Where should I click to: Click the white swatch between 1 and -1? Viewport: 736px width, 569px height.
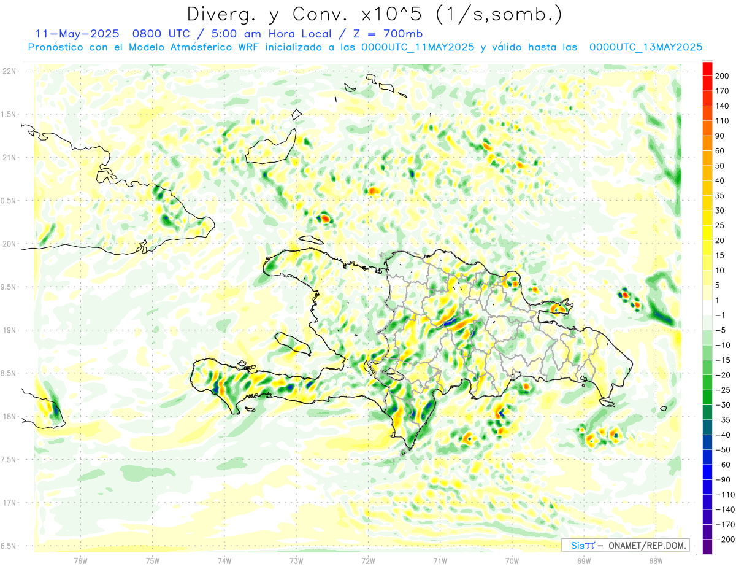pyautogui.click(x=707, y=308)
